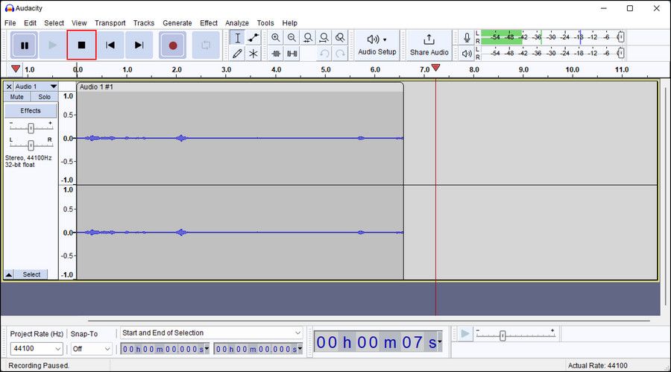Open the File menu
The height and width of the screenshot is (372, 671).
10,22
